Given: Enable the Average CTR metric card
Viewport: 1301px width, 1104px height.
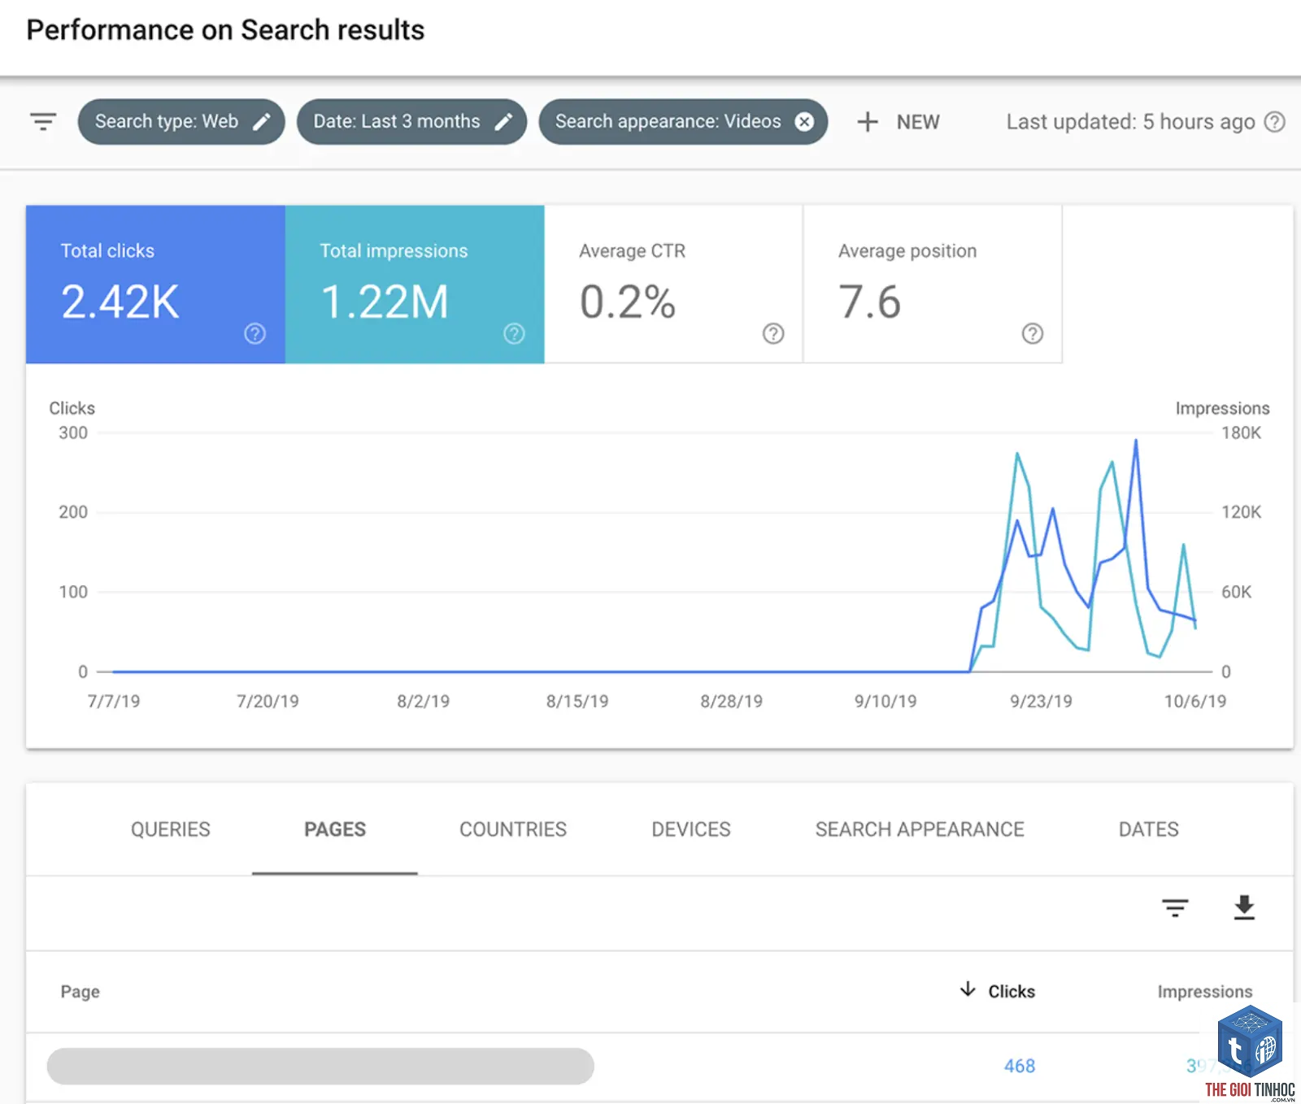Looking at the screenshot, I should pyautogui.click(x=673, y=284).
